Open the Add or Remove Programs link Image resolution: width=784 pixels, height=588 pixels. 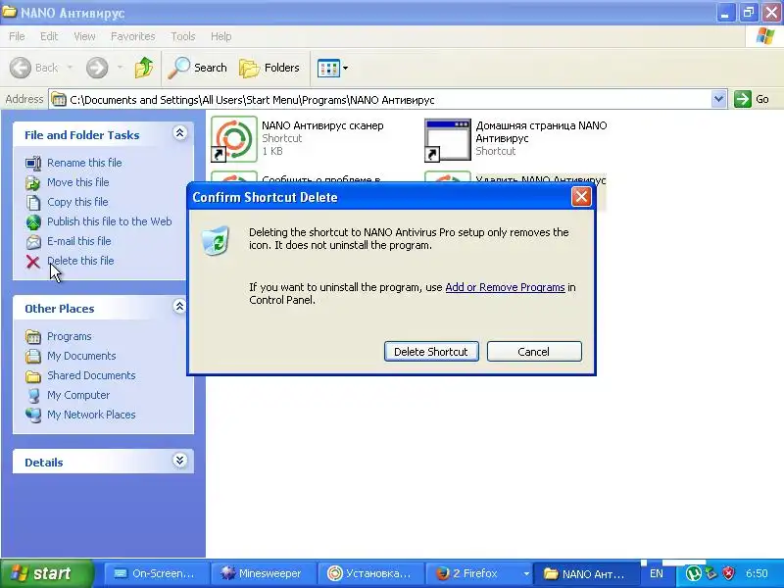click(505, 287)
